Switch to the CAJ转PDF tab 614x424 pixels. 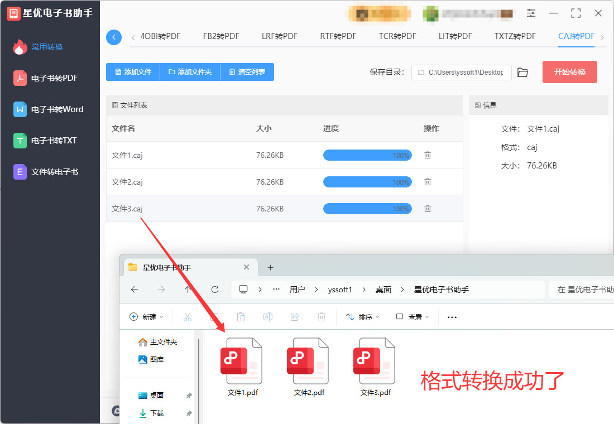point(576,36)
